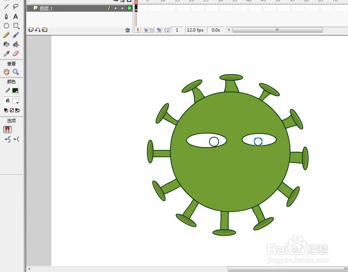Toggle Edit Multiple Frames
This screenshot has width=348, height=272.
pyautogui.click(x=159, y=30)
